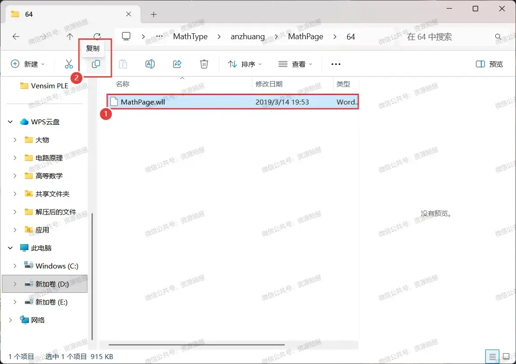
Task: Select the MathPage.wll file
Action: point(233,102)
